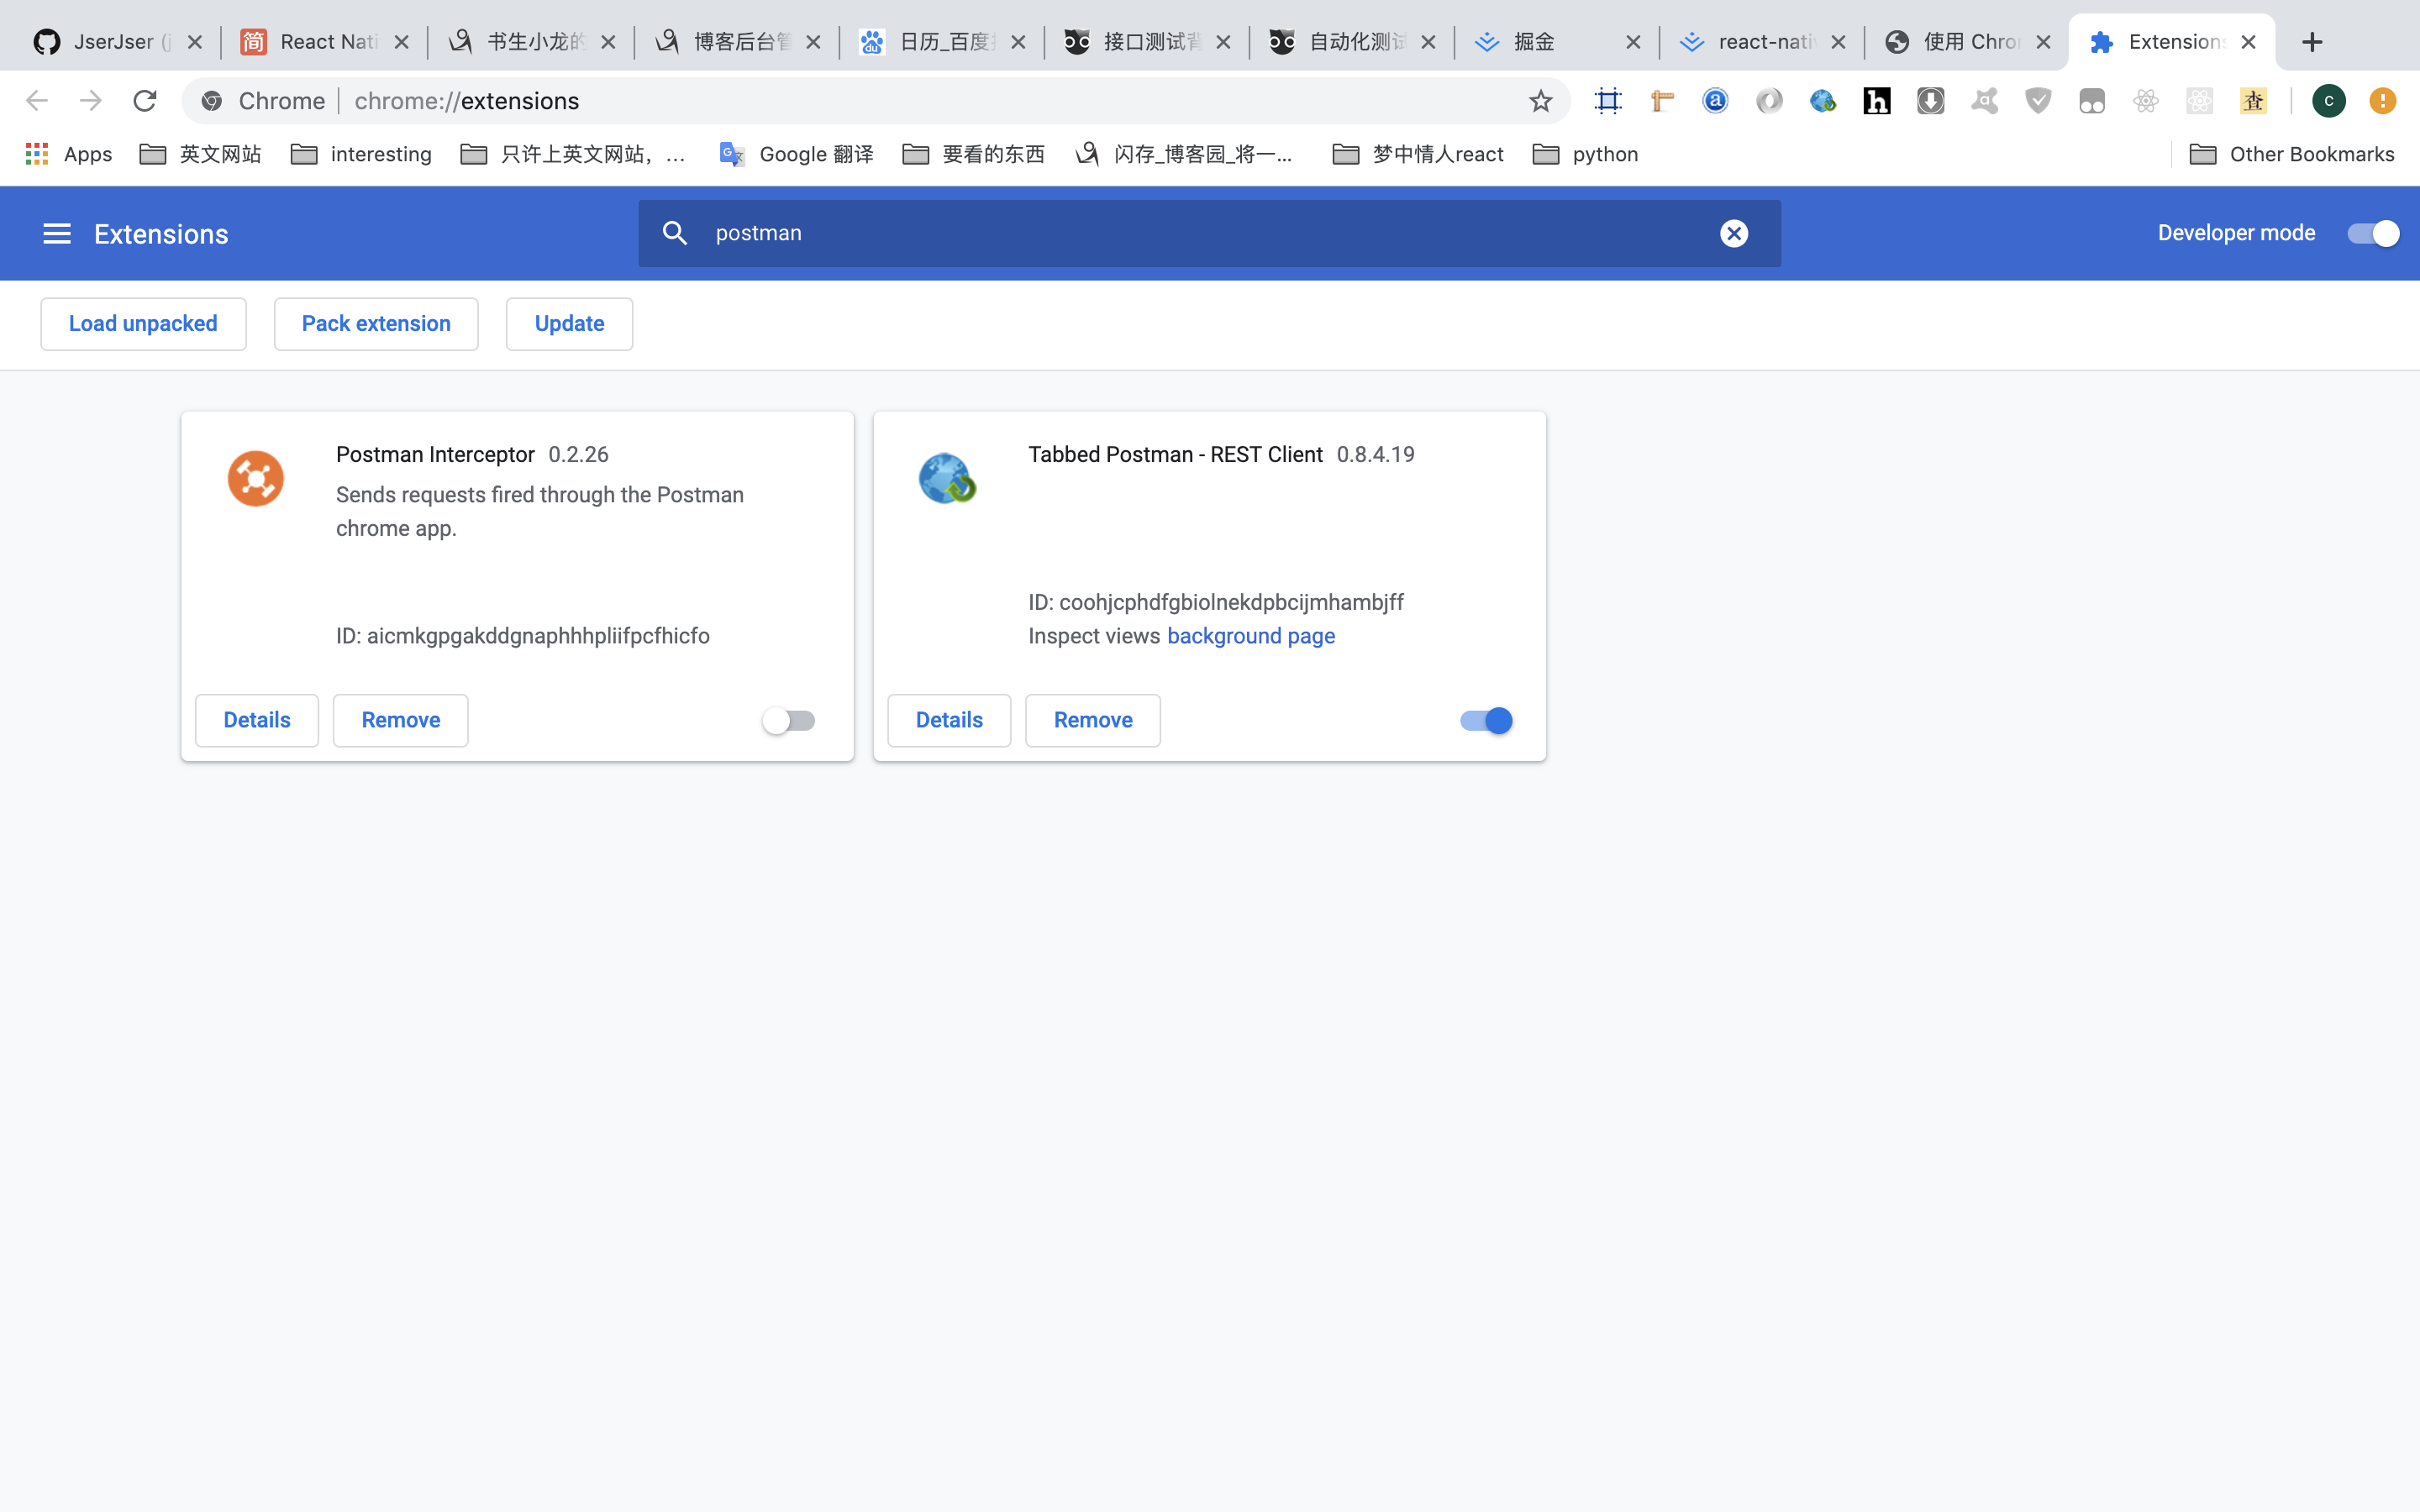Open Details for Postman Interceptor
2420x1512 pixels.
point(257,720)
